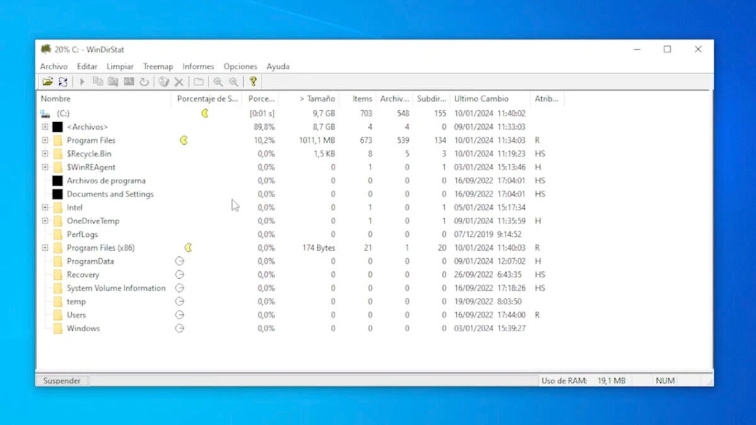Click the Zoom In magnifier icon
The image size is (756, 425).
pyautogui.click(x=218, y=82)
